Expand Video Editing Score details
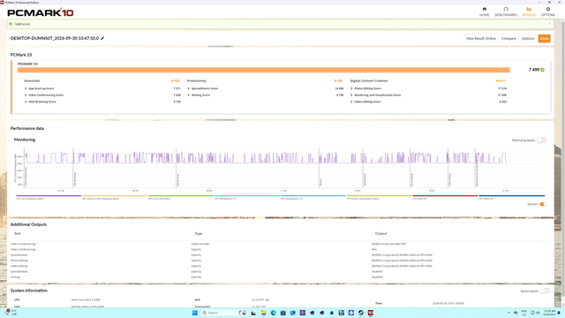 point(351,102)
